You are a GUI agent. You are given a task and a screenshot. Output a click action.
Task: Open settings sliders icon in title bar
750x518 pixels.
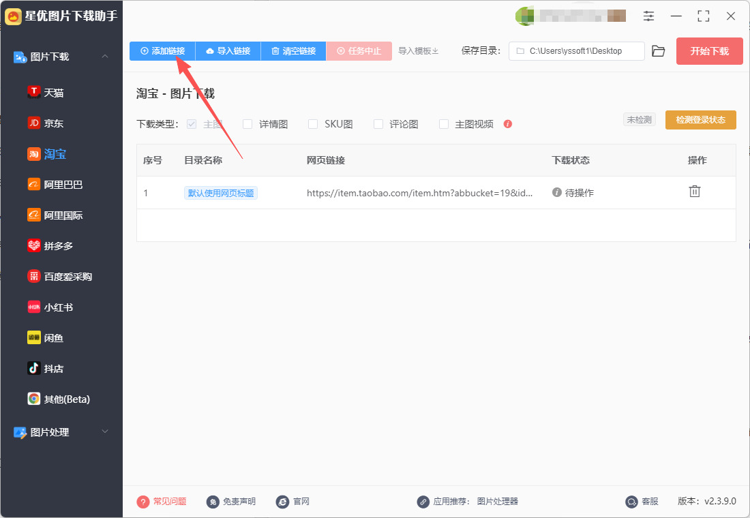click(648, 16)
